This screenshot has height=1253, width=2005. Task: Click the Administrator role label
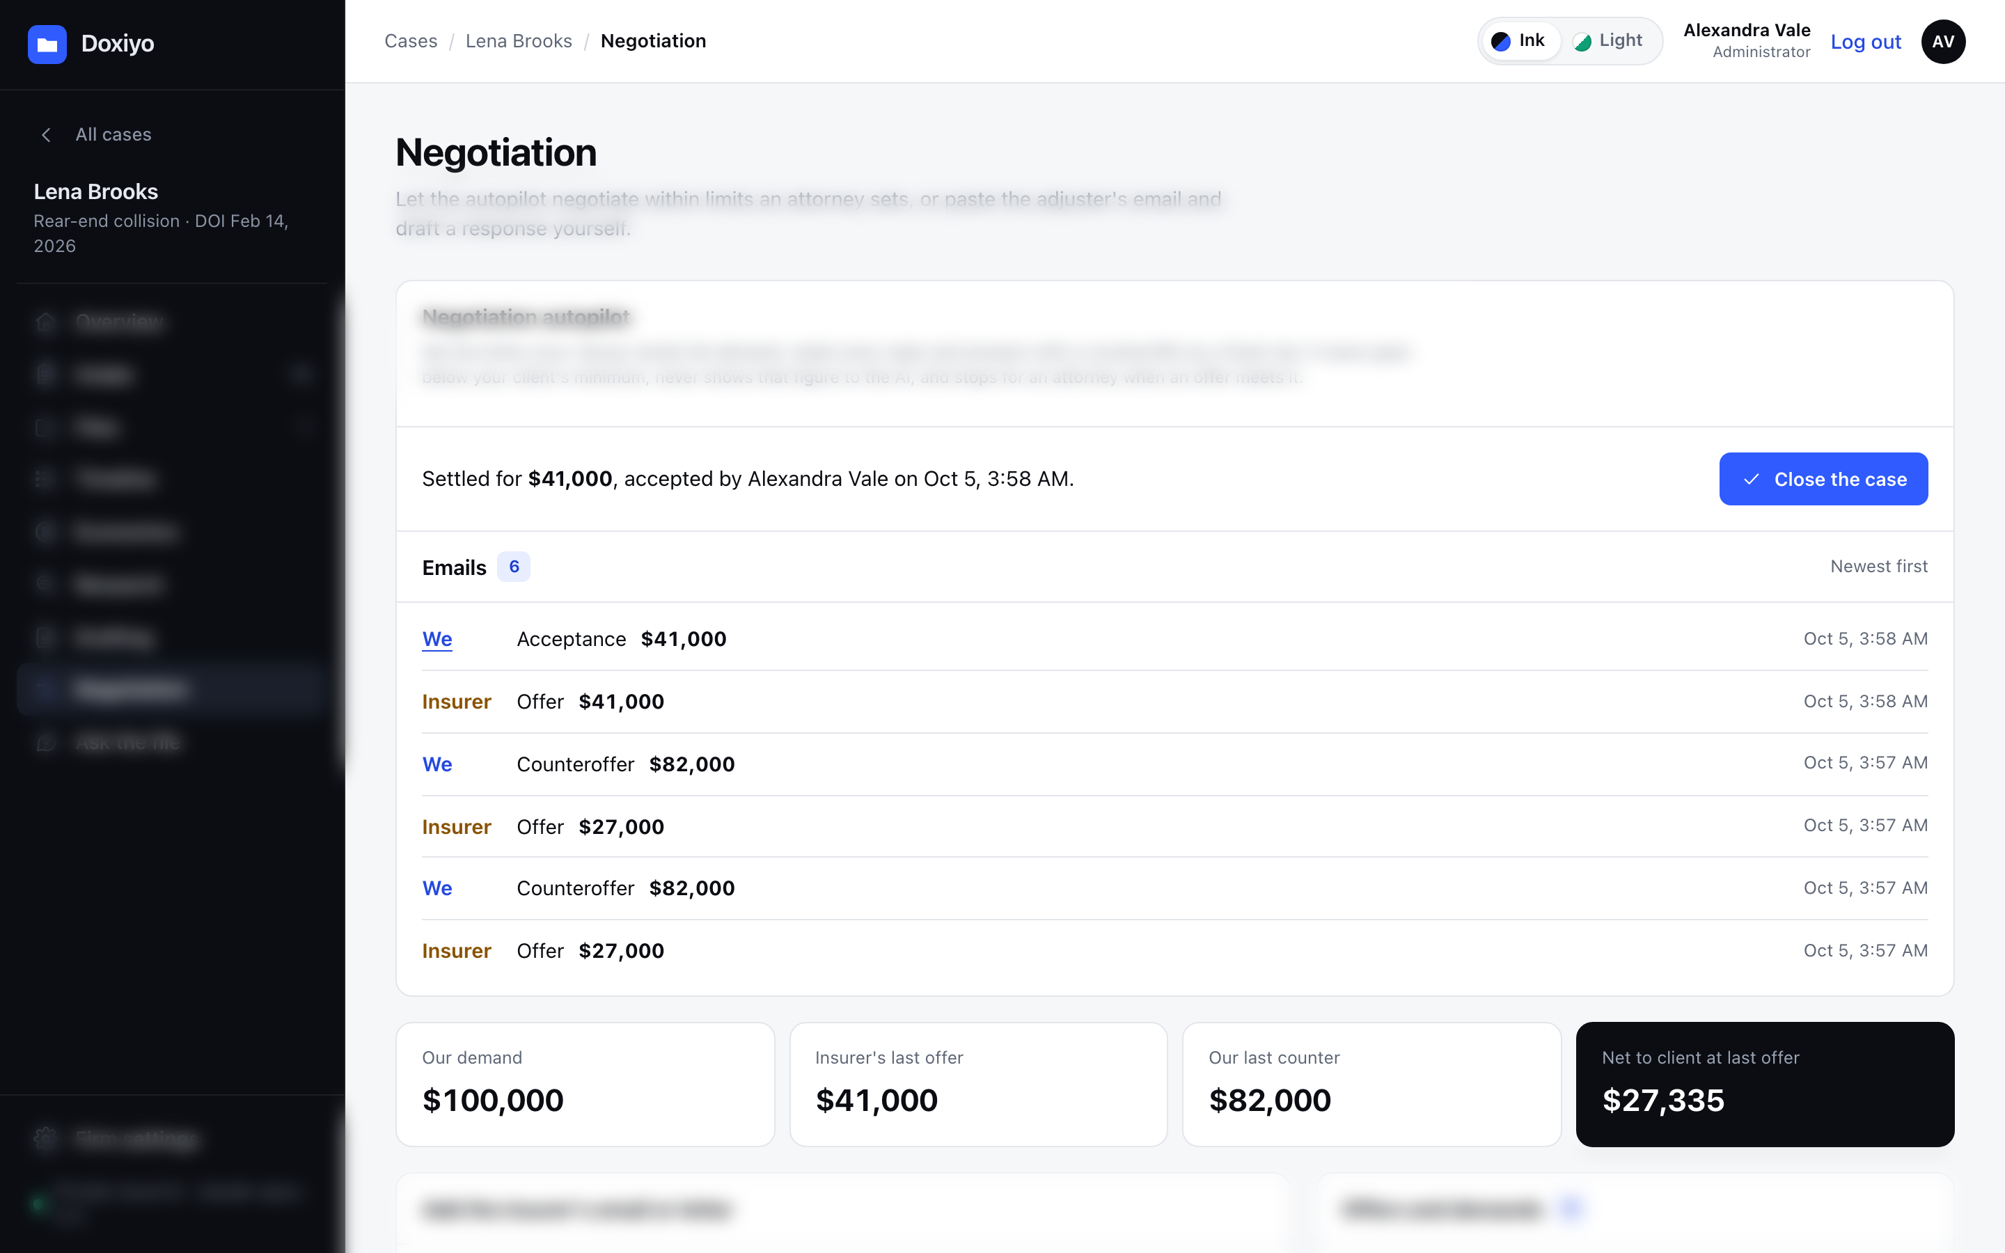pos(1761,52)
